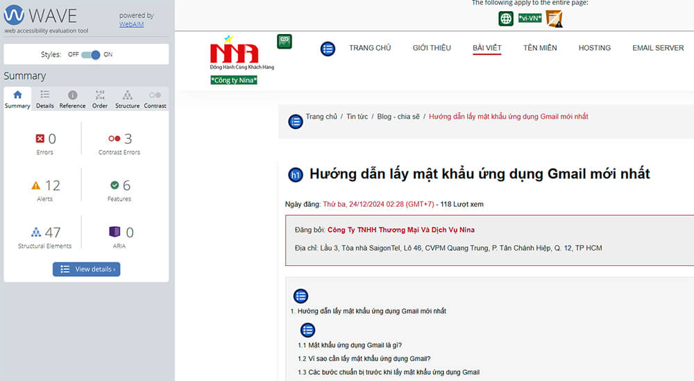
Task: Open the TRANG CHỦ menu item
Action: pyautogui.click(x=370, y=48)
